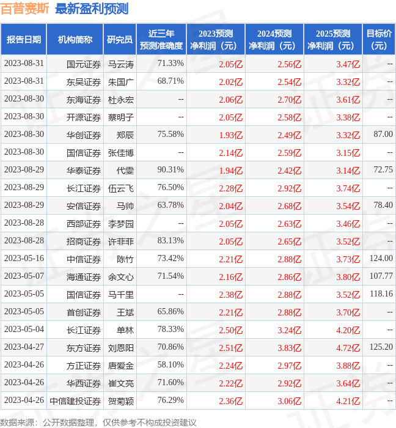Click the 报告日期 column header

pos(24,40)
